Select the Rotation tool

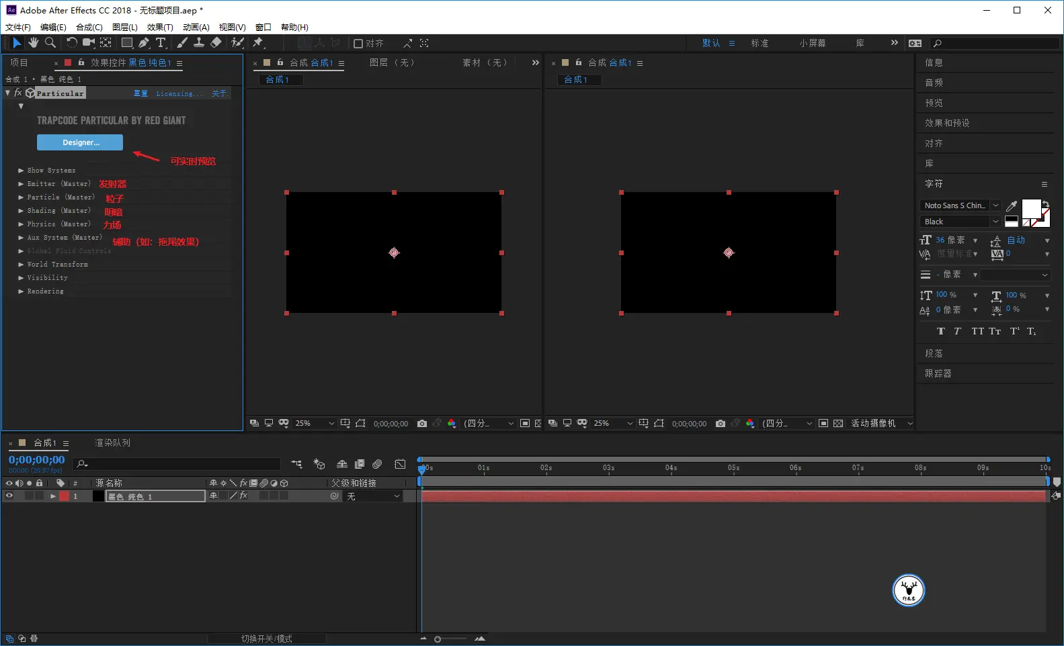[71, 43]
